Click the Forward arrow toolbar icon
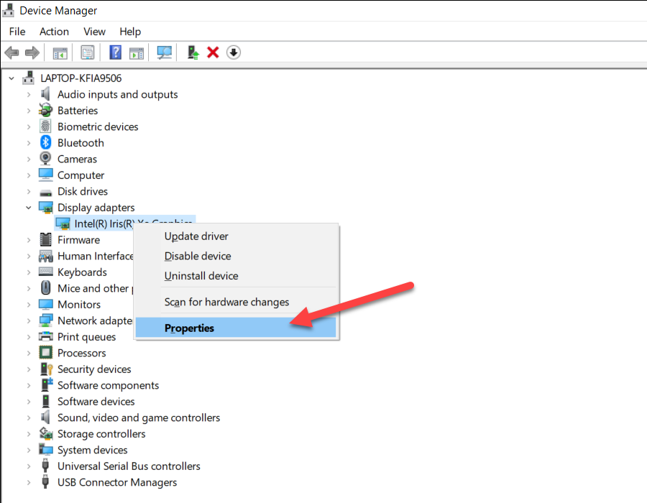Image resolution: width=647 pixels, height=503 pixels. (x=32, y=52)
